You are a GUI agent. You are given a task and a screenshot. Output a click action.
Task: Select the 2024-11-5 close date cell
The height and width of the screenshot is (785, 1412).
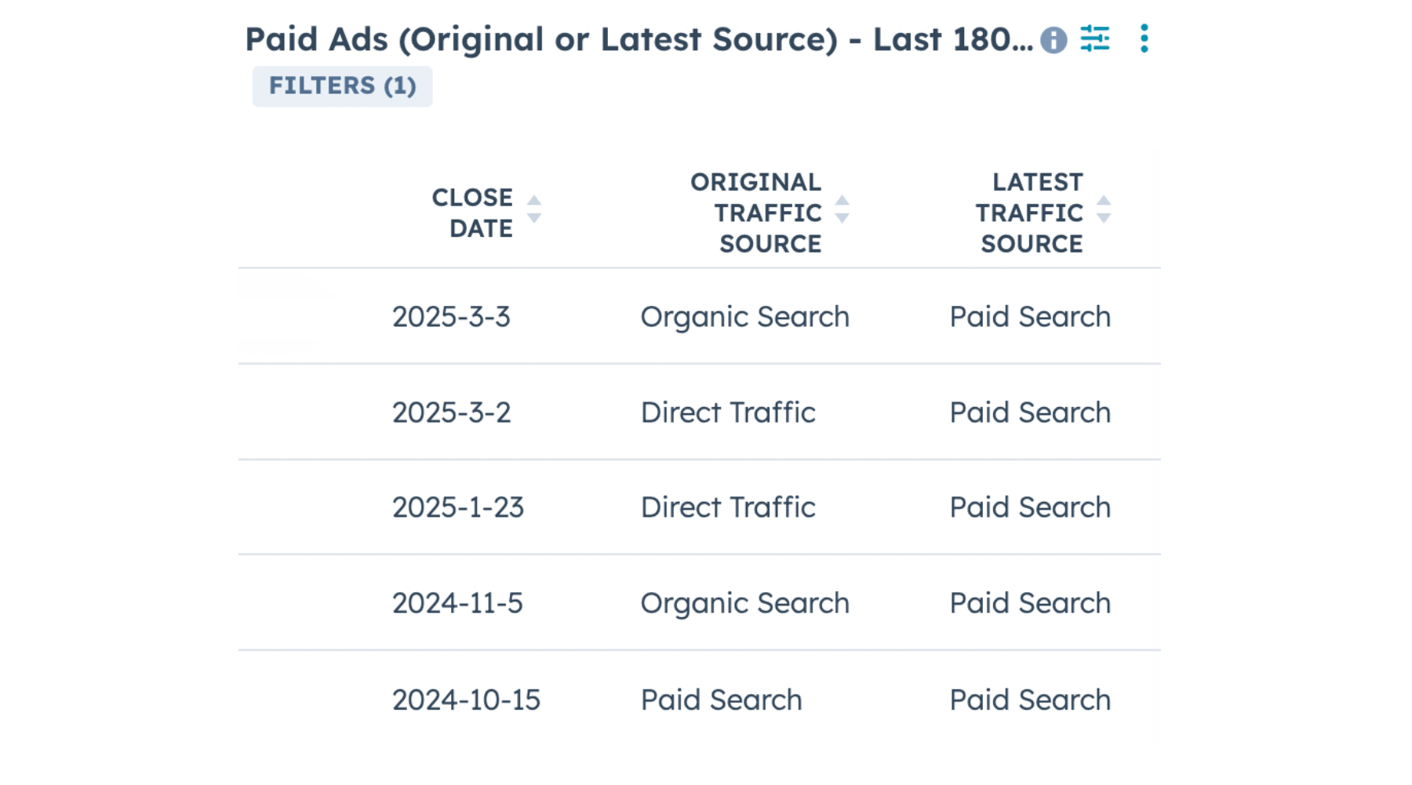[x=457, y=603]
